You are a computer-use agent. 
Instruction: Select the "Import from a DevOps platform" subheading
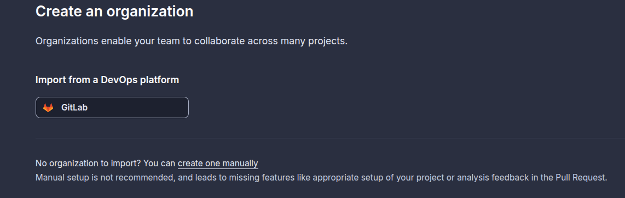point(107,80)
